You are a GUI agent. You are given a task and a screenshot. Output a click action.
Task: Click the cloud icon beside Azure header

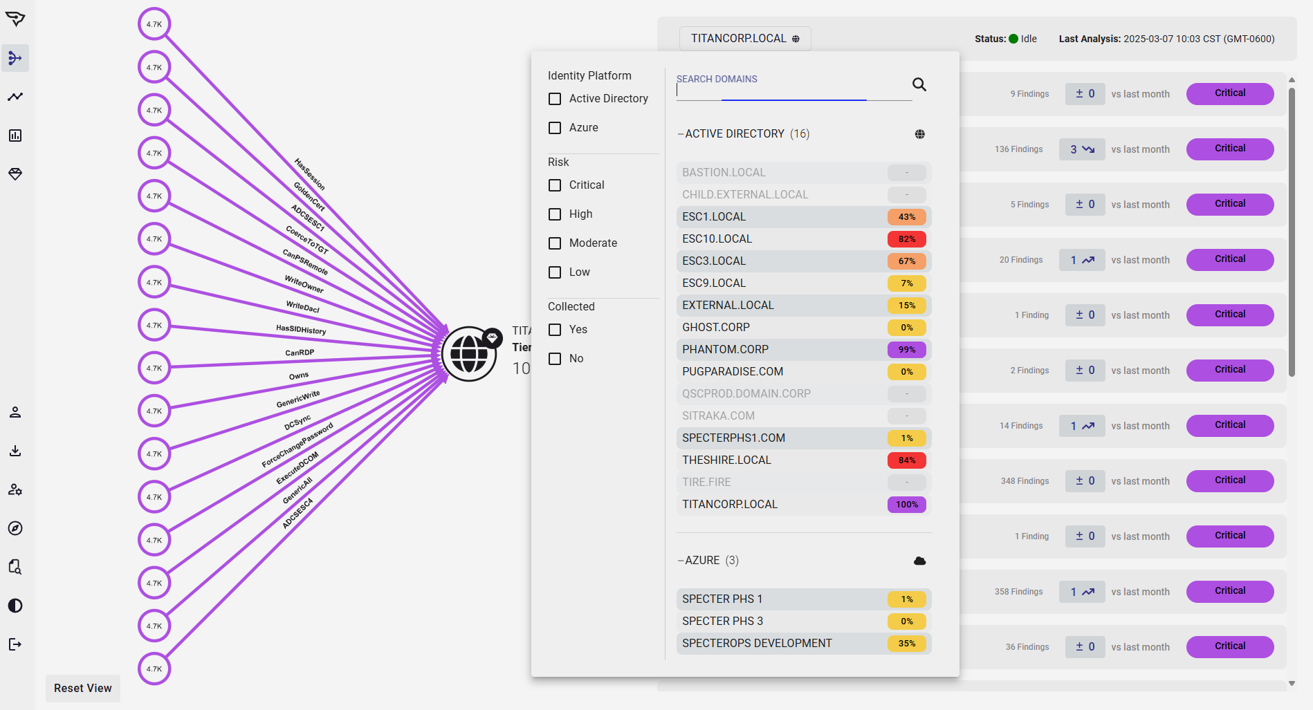[x=920, y=561]
